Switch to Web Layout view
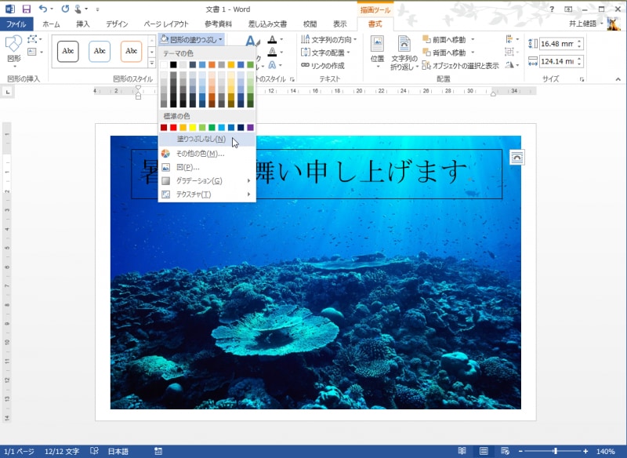The height and width of the screenshot is (458, 627). click(x=505, y=451)
